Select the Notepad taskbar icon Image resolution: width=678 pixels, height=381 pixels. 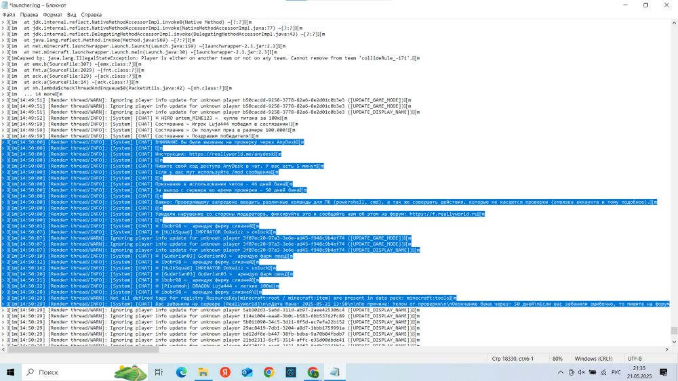click(x=335, y=372)
